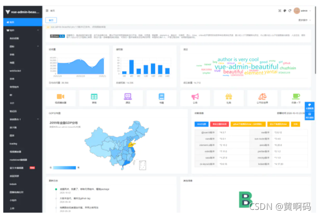Open theme palette icon in top header
Screen dimensions: 318x215
pos(285,11)
